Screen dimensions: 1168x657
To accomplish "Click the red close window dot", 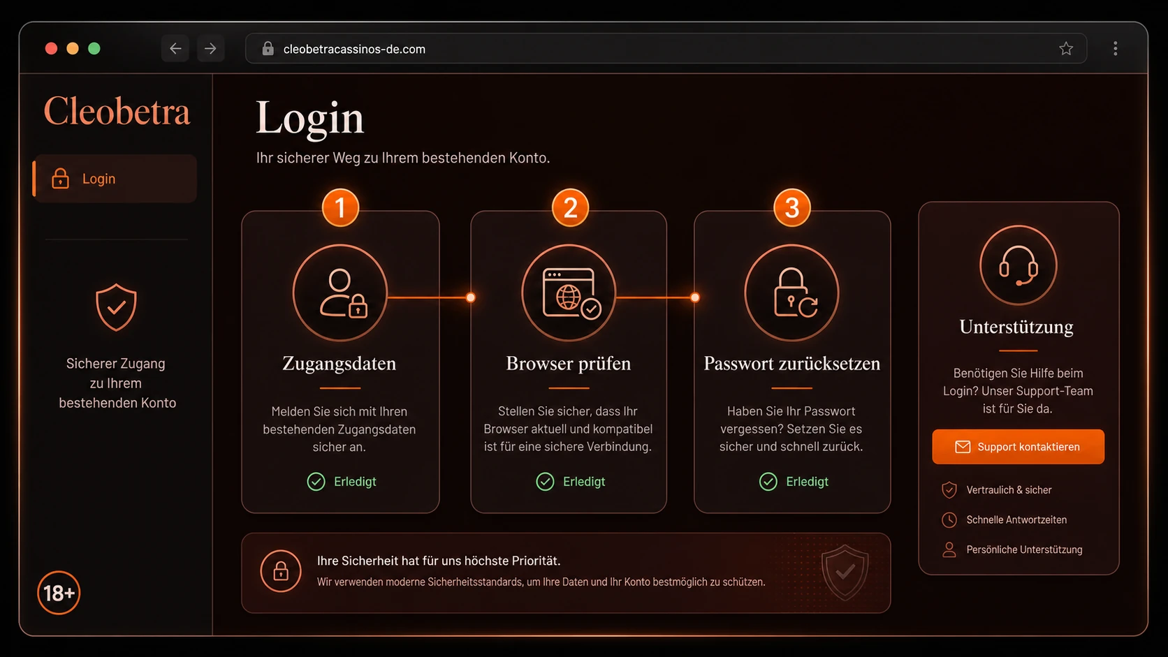I will (51, 48).
